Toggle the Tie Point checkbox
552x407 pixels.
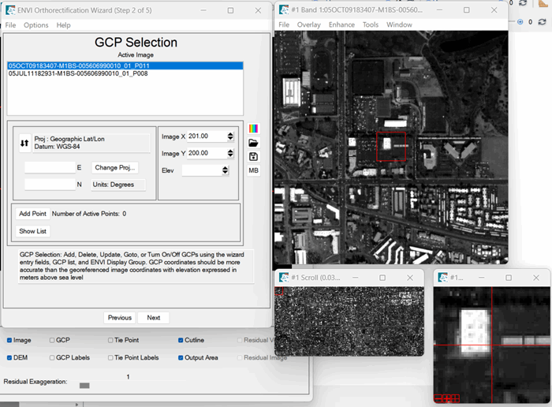tap(110, 341)
